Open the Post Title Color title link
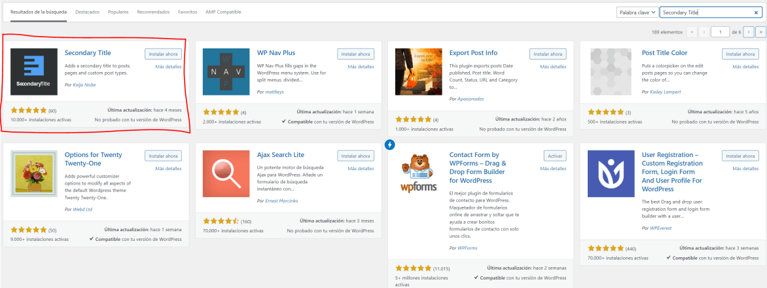The height and width of the screenshot is (288, 767). [665, 53]
